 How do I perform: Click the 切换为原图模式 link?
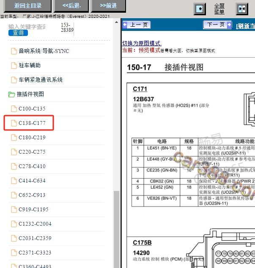[142, 43]
